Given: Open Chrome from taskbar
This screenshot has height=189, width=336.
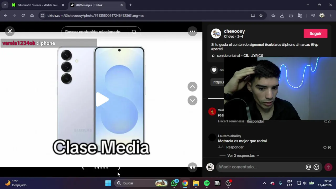Looking at the screenshot, I should (185, 183).
